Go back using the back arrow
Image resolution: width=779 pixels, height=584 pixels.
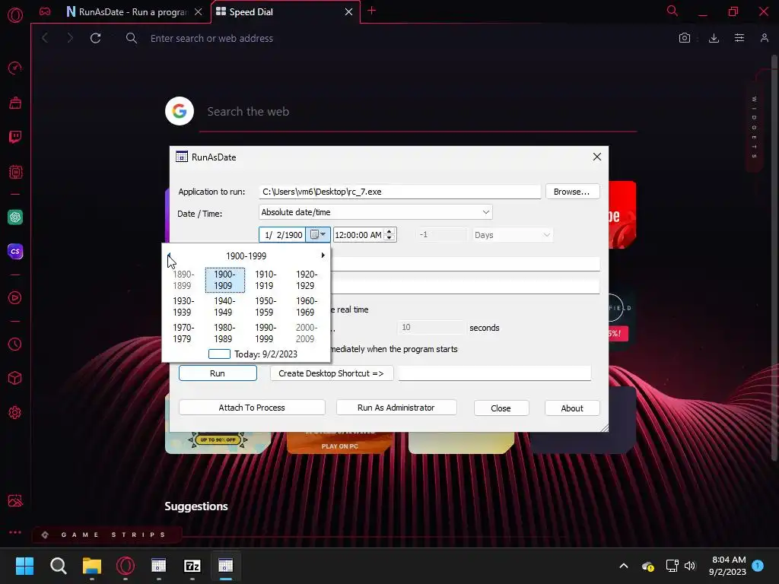(x=45, y=38)
